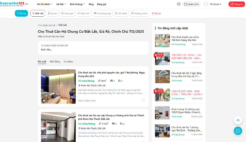This screenshot has height=142, width=246.
Task: Switch to the Mới đăng tab
Action: pyautogui.click(x=55, y=62)
